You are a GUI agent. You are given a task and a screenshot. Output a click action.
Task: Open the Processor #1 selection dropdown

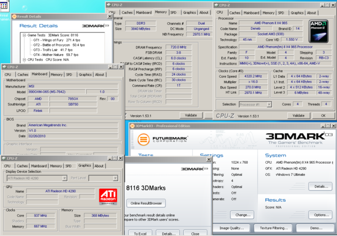270,104
